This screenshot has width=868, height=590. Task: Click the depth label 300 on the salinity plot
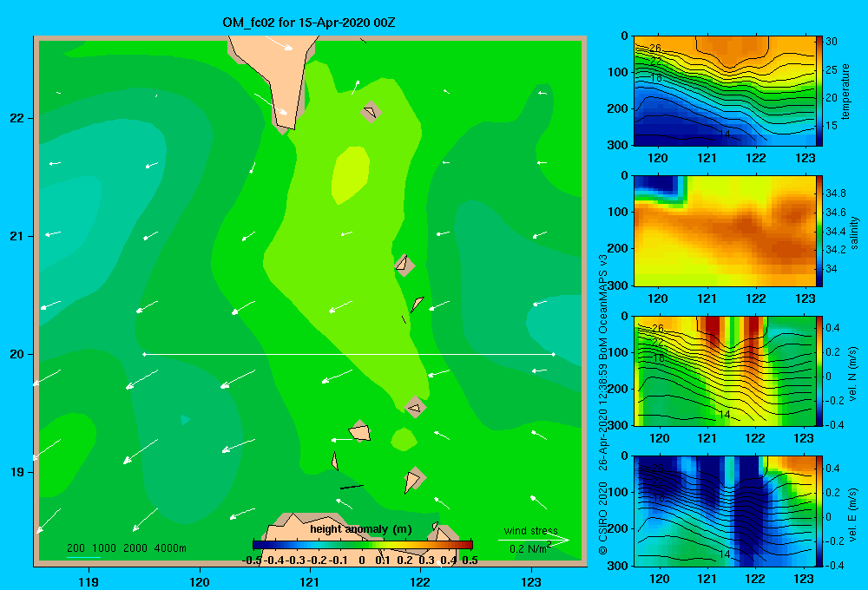pos(617,285)
